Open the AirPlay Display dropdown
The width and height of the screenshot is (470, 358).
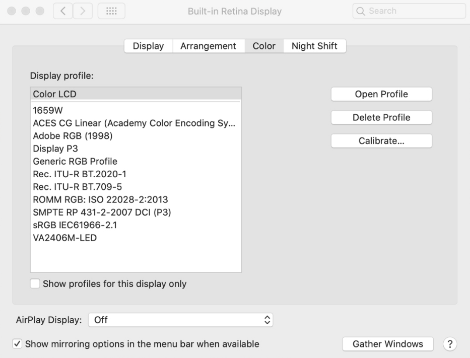point(181,319)
